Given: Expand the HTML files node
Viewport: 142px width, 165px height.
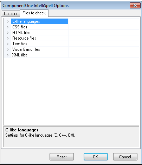Looking at the screenshot, I should pos(7,33).
